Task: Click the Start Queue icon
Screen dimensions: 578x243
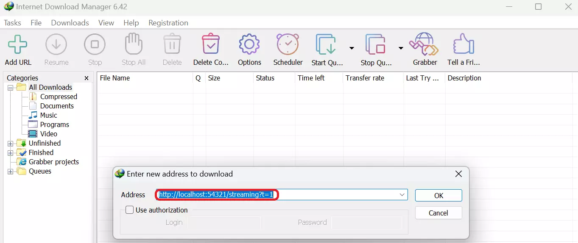Action: (327, 44)
